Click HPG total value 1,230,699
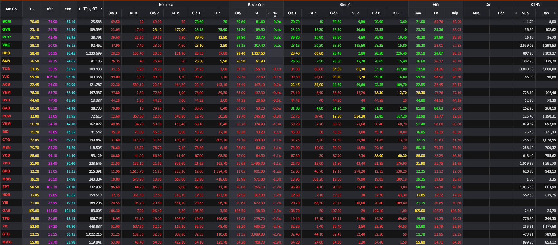The width and height of the screenshot is (558, 245). [94, 53]
